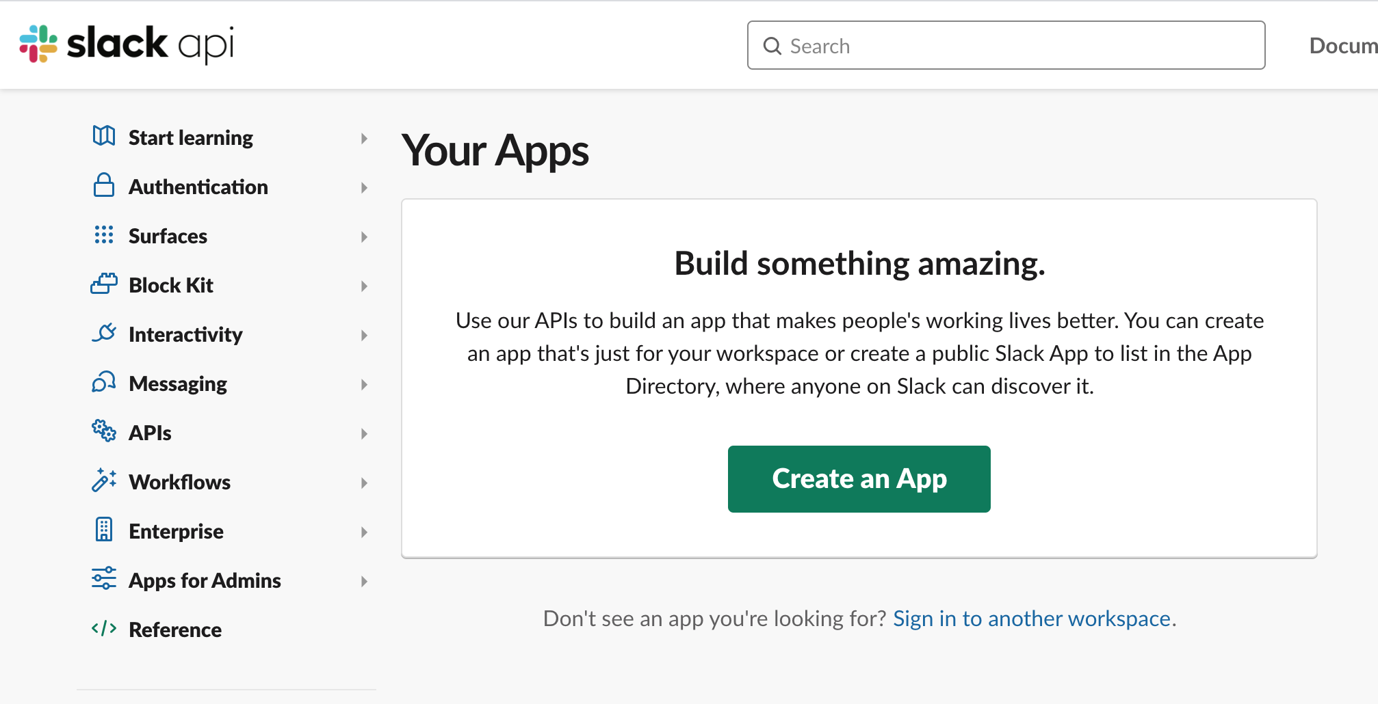
Task: Open the Surfaces menu item
Action: [168, 236]
